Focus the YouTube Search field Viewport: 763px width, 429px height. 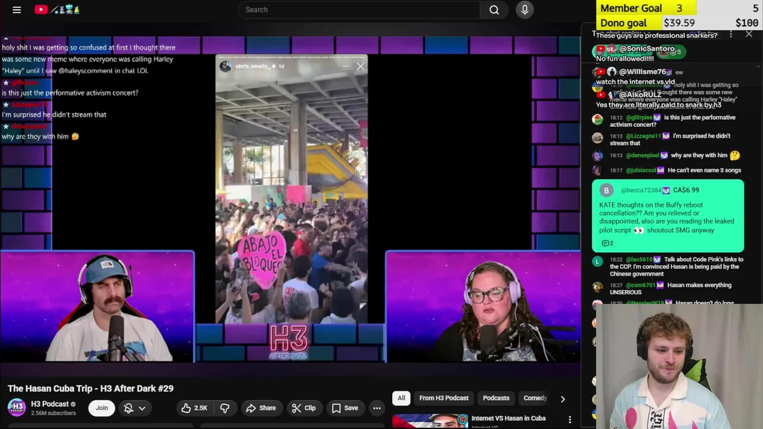click(x=359, y=10)
